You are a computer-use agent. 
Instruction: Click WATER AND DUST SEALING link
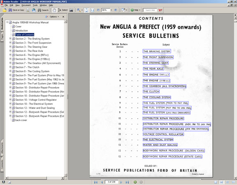click(160, 145)
